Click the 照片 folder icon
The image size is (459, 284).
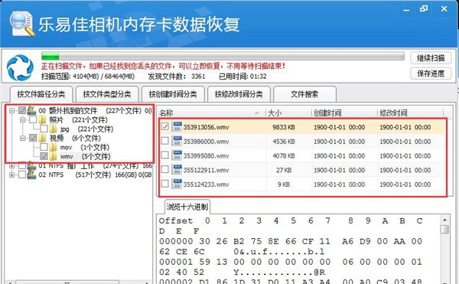pyautogui.click(x=43, y=119)
